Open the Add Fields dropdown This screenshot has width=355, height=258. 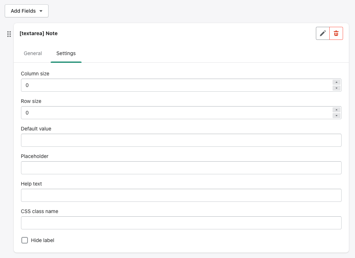[26, 11]
